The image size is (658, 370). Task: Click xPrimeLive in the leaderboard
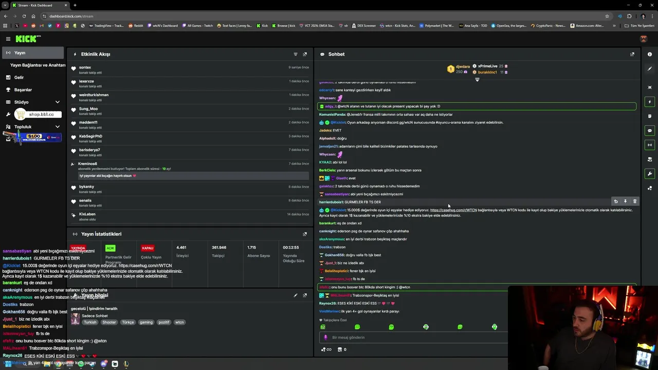point(487,66)
